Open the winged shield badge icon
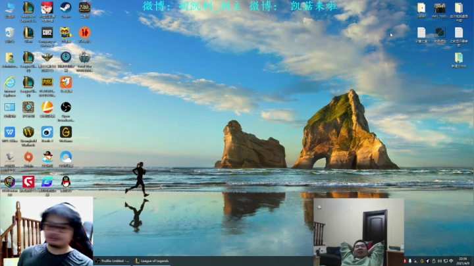This screenshot has height=266, width=474. 47,57
